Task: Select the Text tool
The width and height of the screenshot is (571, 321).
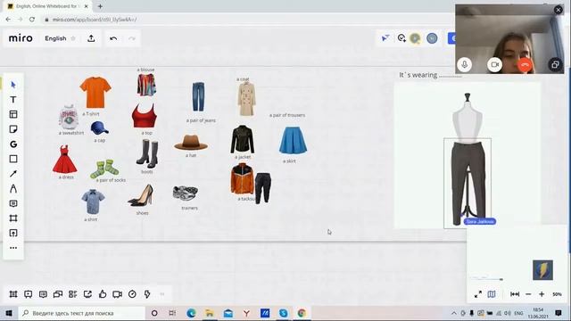Action: coord(13,99)
